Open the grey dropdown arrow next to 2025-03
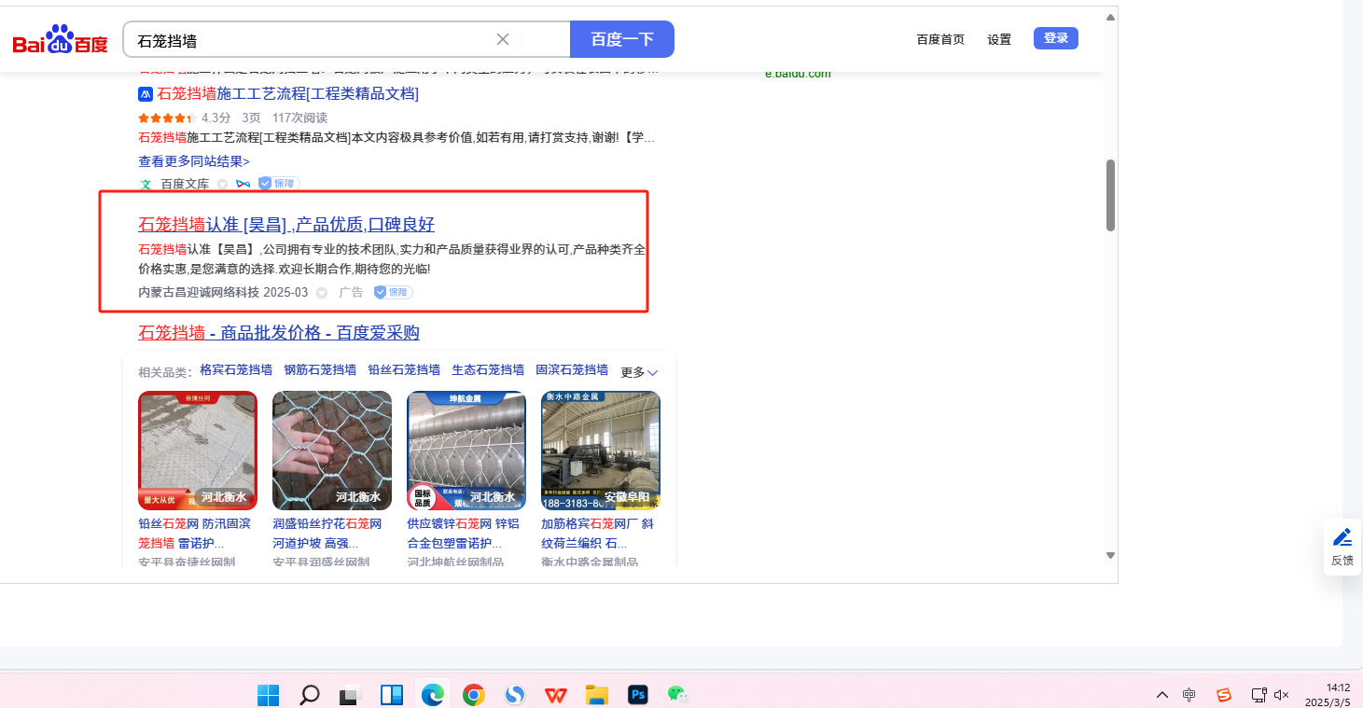 pyautogui.click(x=322, y=293)
